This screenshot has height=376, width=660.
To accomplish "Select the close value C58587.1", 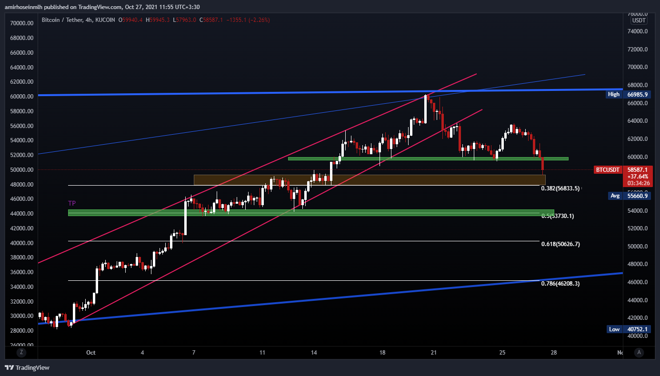I will click(x=212, y=20).
